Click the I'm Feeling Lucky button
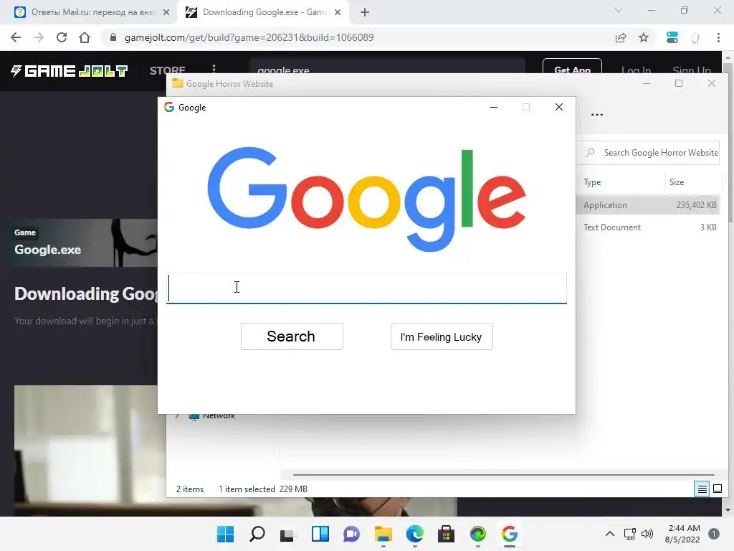734x551 pixels. pos(442,336)
